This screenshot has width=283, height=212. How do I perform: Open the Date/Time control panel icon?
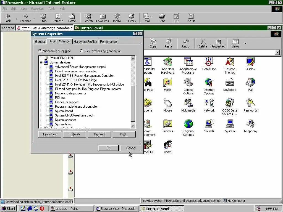pos(209,64)
